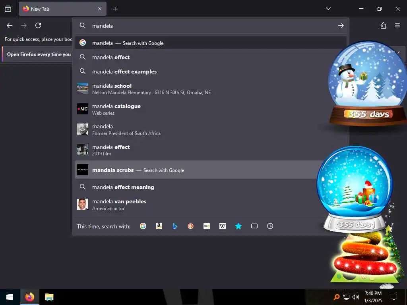Search history using the clock icon
Screen dimensions: 407x305
[270, 226]
